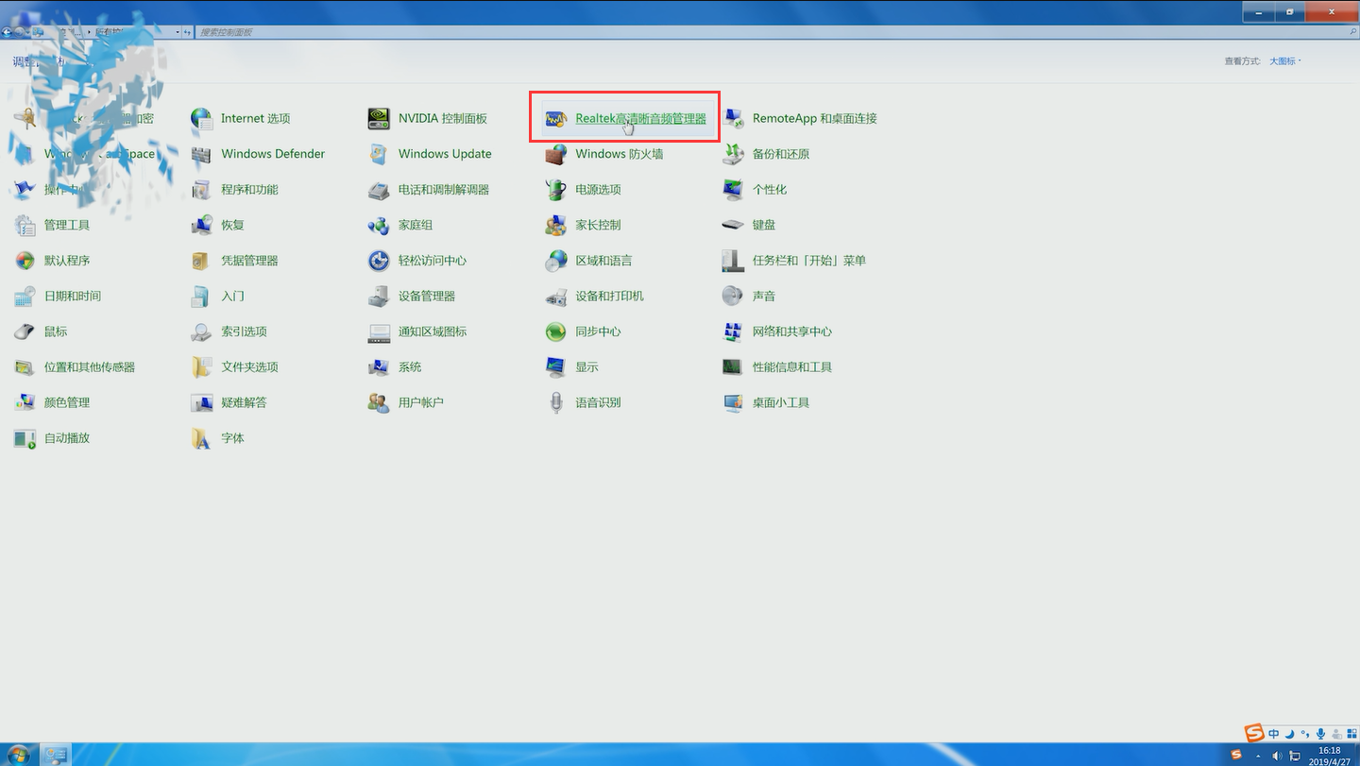Open 个性化

pyautogui.click(x=755, y=190)
